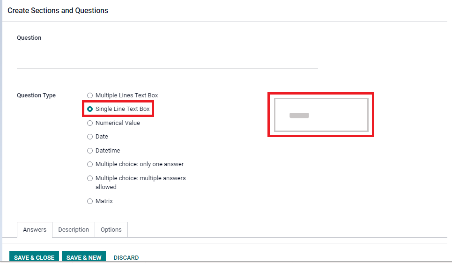Switch to the Answers tab
Image resolution: width=452 pixels, height=263 pixels.
(35, 230)
